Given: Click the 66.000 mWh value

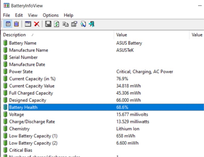Looking at the screenshot, I should (x=129, y=100).
